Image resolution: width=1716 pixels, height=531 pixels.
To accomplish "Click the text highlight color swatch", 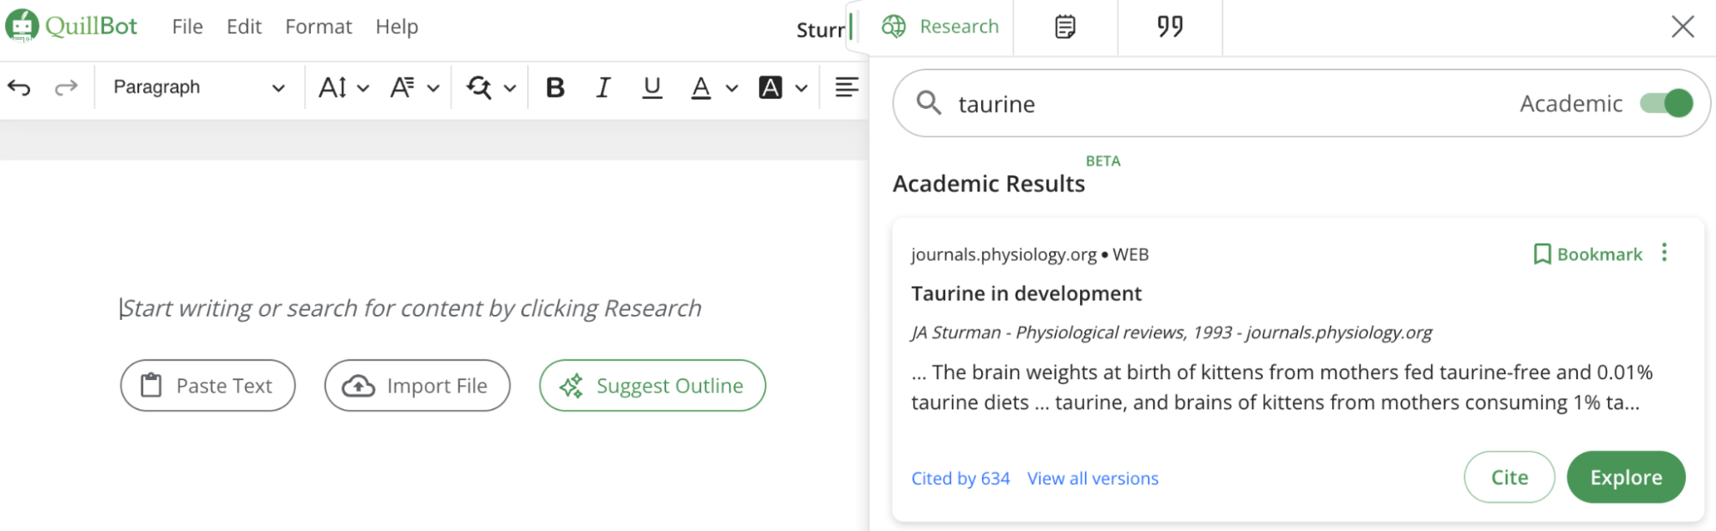I will [x=770, y=87].
